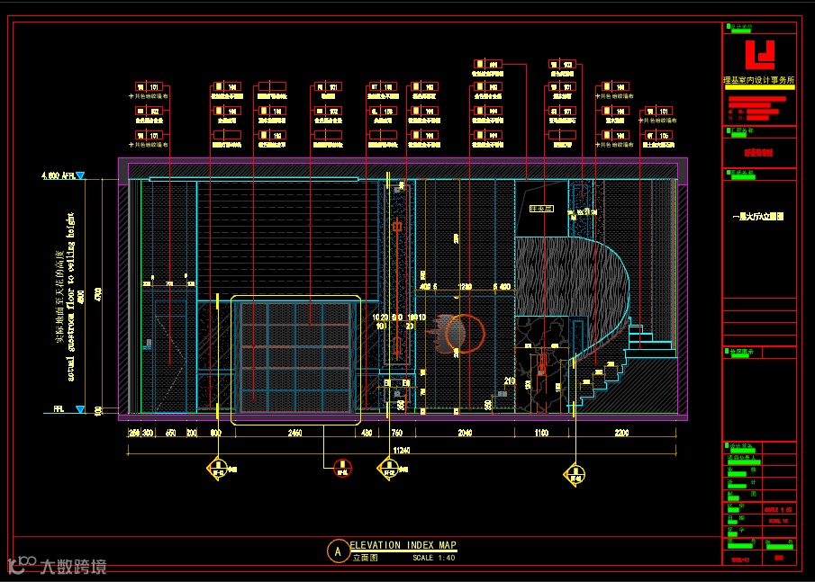The width and height of the screenshot is (815, 582).
Task: Click the rightmost yellow diamond section marker
Action: (x=575, y=474)
